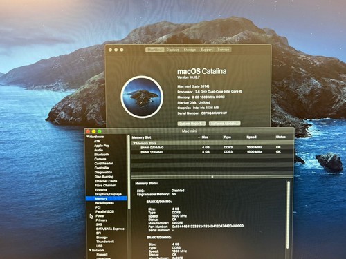Select Graphics/Displays in the sidebar
Image resolution: width=346 pixels, height=259 pixels.
[x=108, y=194]
